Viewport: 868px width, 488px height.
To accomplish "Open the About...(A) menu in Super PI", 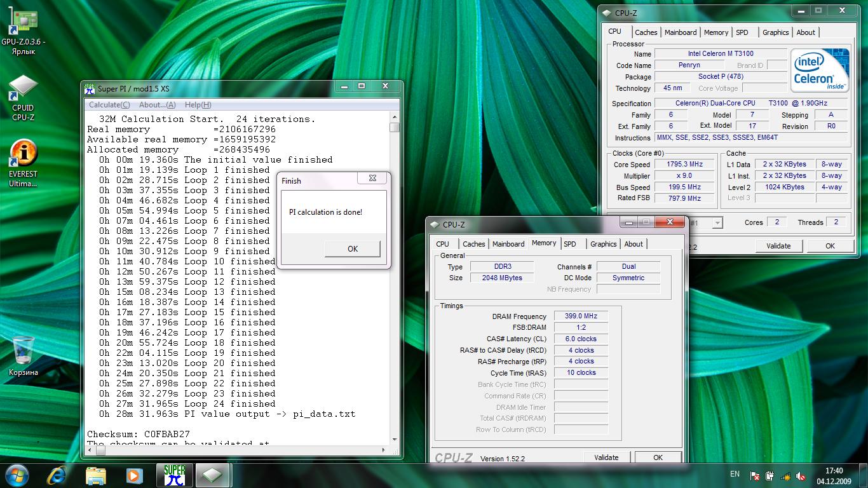I will coord(157,105).
